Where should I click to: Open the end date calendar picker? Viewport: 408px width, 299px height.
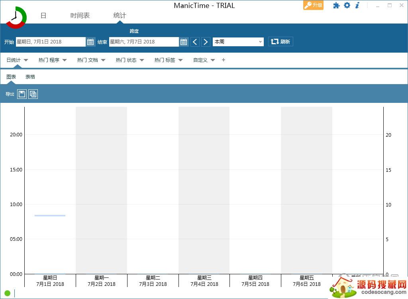[184, 42]
